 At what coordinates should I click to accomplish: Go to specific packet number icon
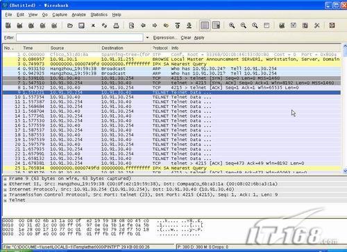[166, 26]
